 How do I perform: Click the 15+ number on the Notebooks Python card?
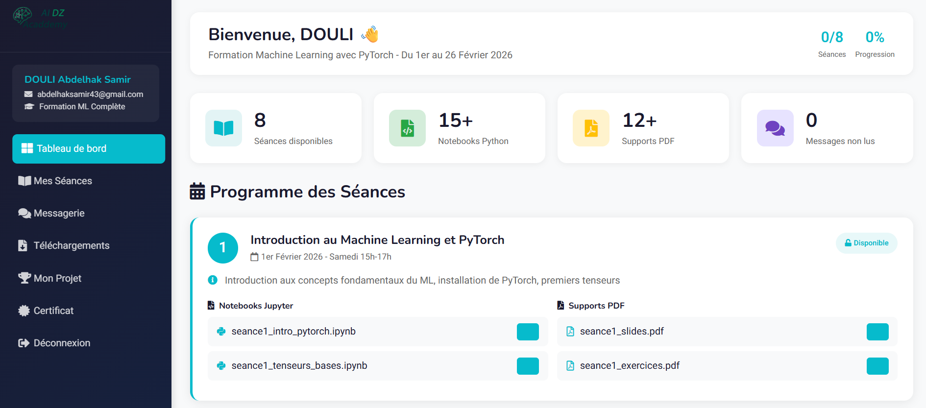coord(455,120)
